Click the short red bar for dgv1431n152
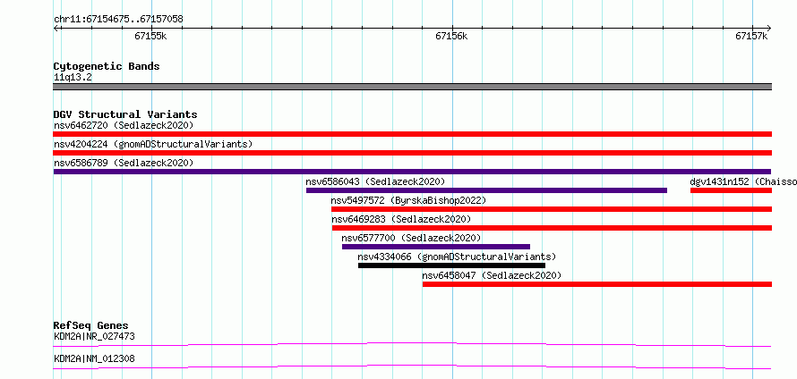The image size is (797, 379). (731, 190)
